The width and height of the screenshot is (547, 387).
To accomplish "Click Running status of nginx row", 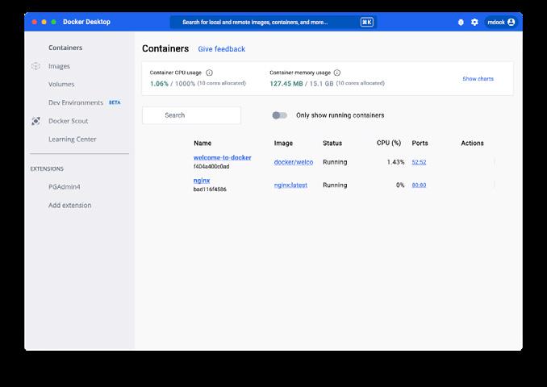I will click(x=335, y=185).
